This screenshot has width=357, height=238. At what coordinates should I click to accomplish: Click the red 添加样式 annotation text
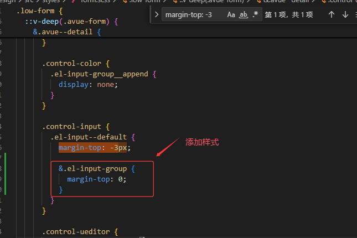(x=202, y=143)
